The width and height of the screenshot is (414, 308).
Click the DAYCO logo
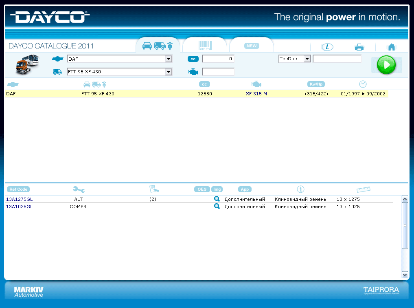coord(50,17)
